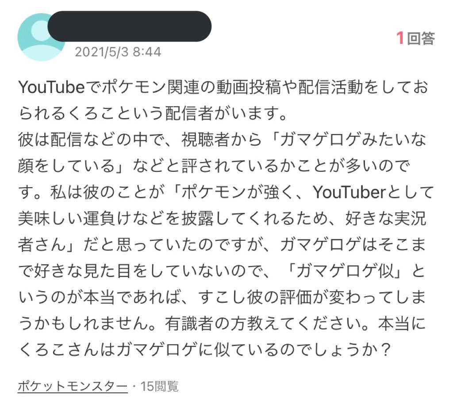Click the phrase 好きな実況 in the body

[x=386, y=219]
